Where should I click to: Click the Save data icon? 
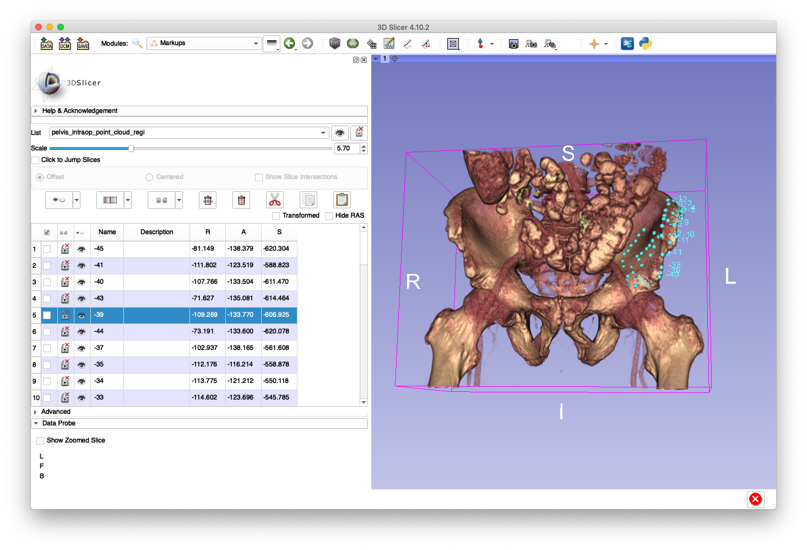click(x=83, y=43)
